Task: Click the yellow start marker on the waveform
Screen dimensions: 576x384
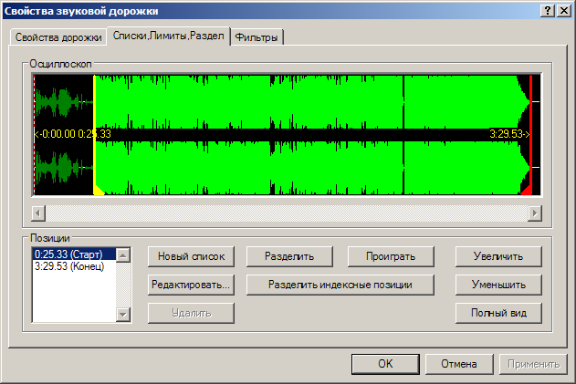Action: click(95, 135)
